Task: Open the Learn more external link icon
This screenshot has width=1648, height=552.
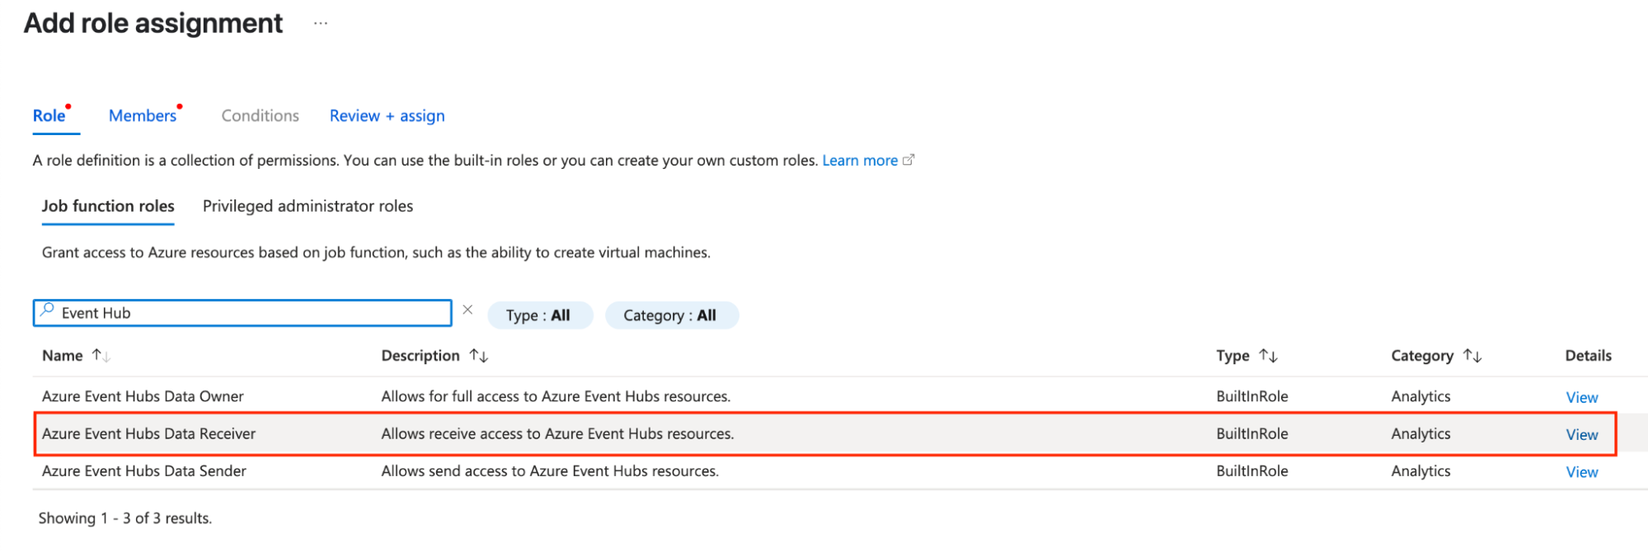Action: (909, 160)
